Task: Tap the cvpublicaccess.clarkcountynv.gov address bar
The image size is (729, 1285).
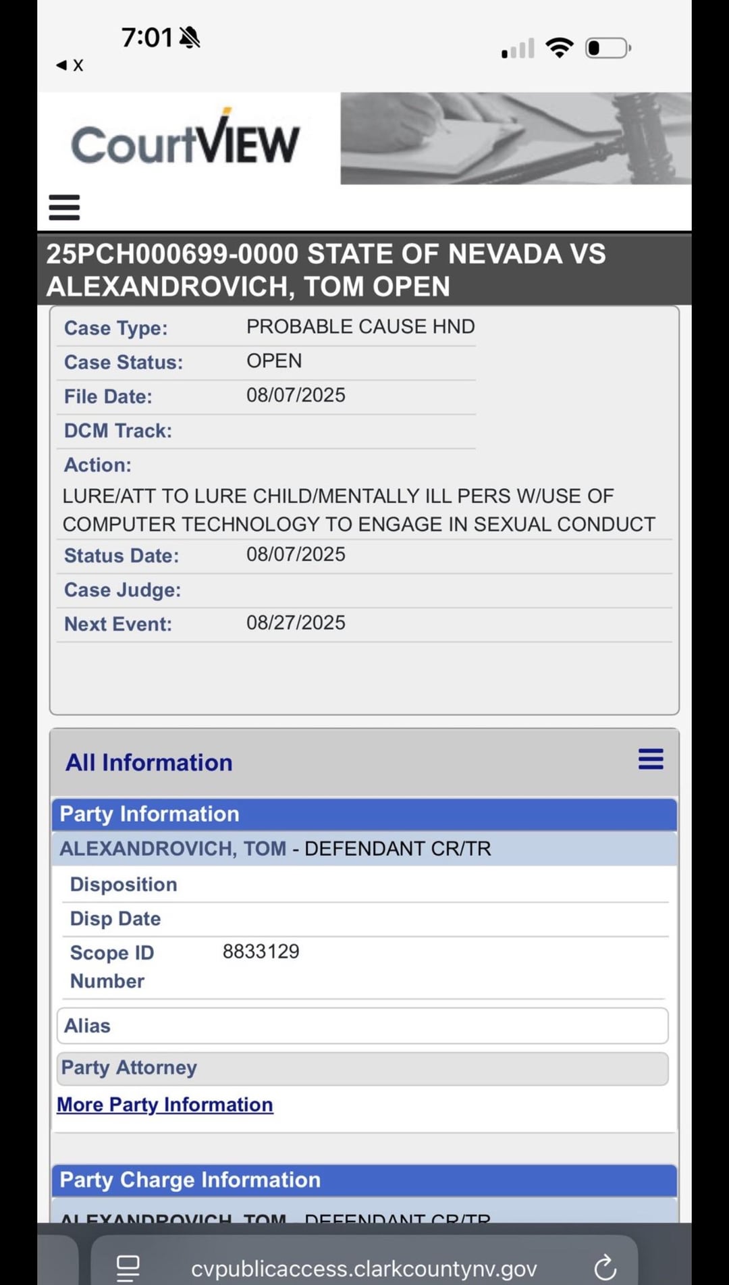Action: [364, 1269]
